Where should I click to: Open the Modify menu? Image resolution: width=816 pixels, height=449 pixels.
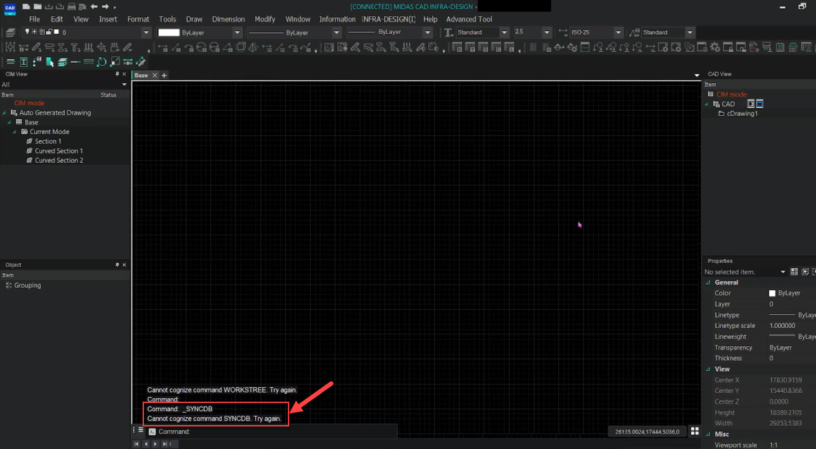point(265,19)
